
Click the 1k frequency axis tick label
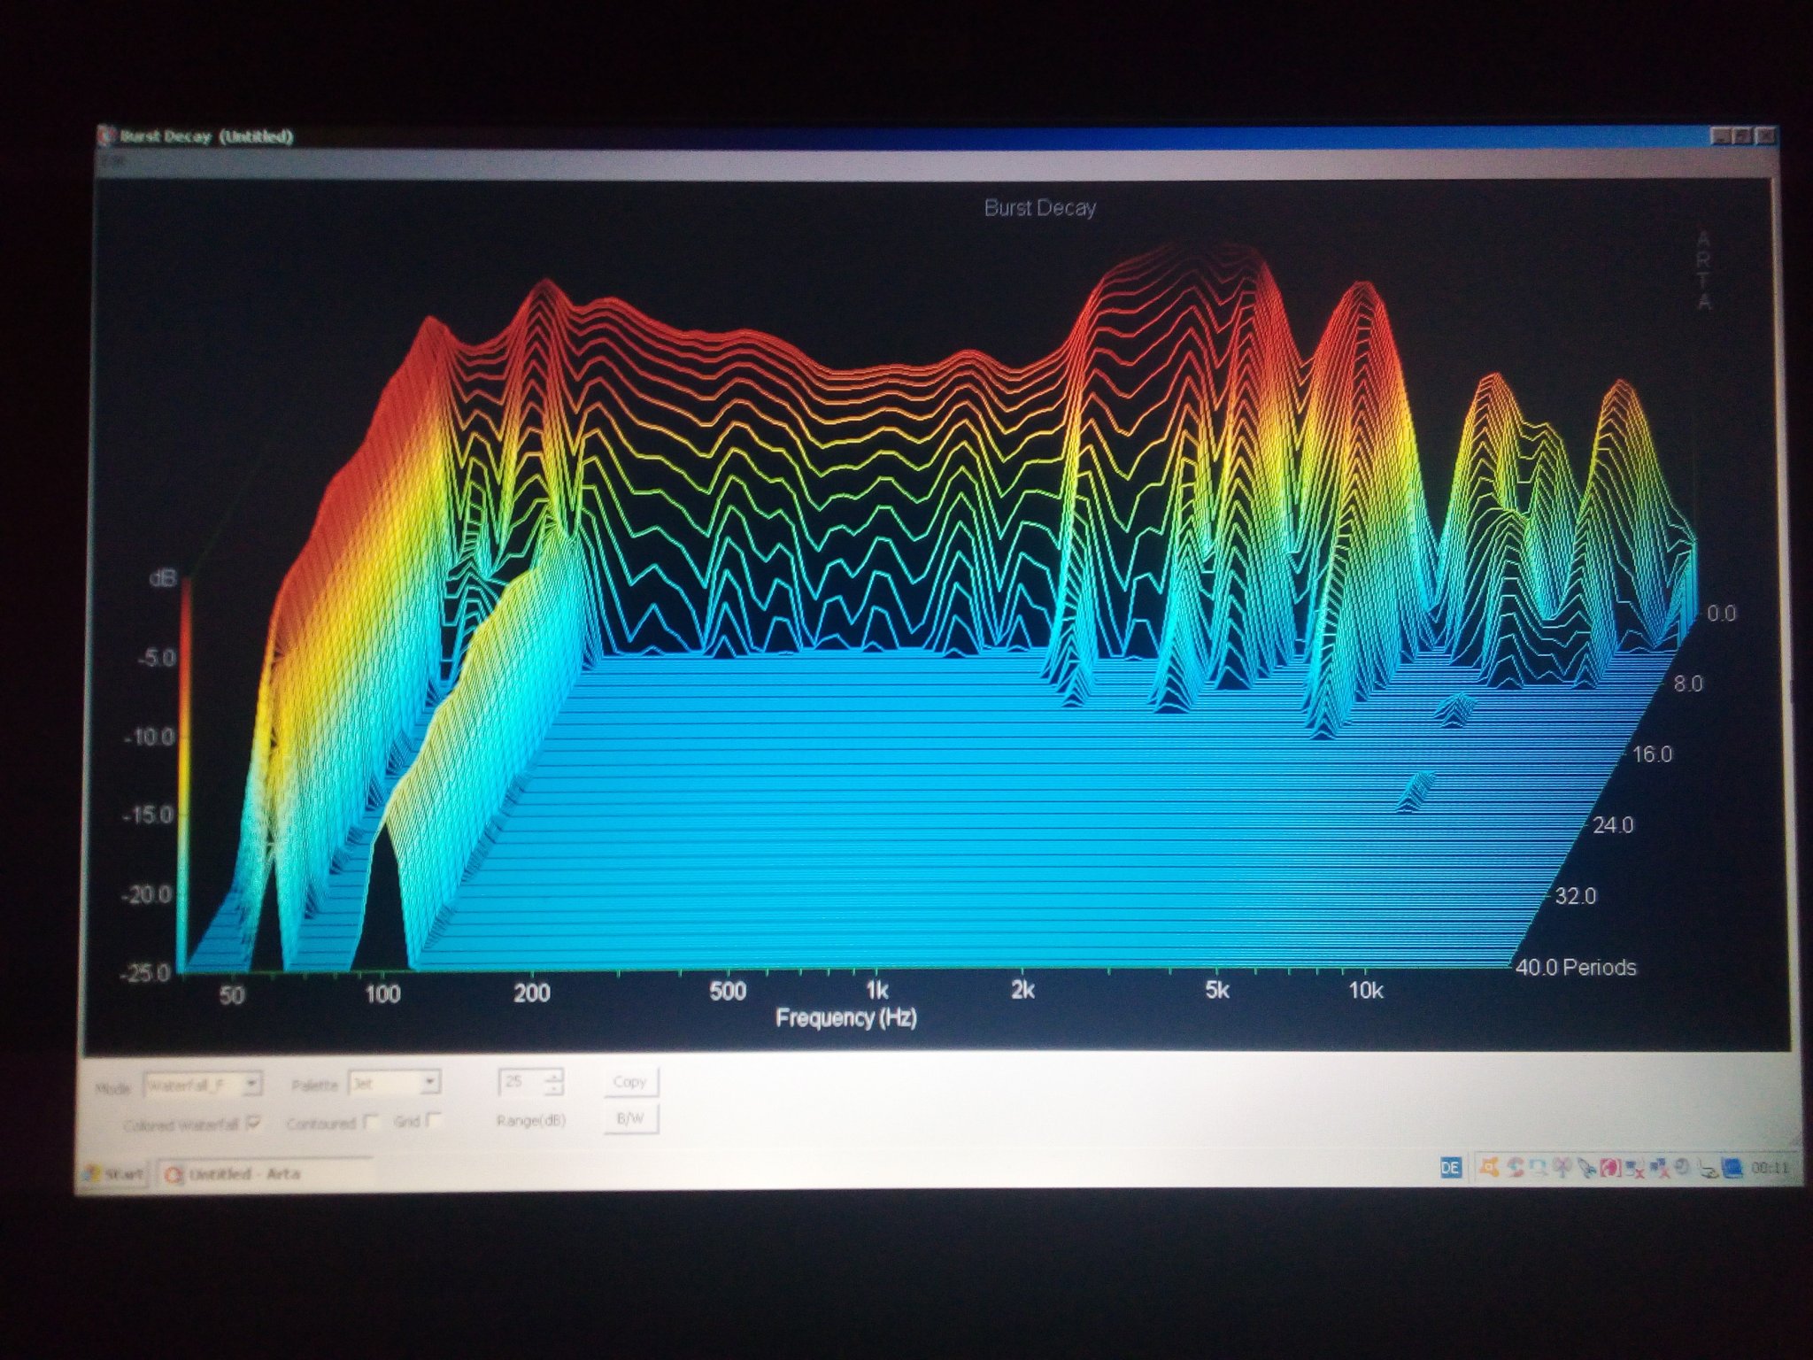(876, 990)
